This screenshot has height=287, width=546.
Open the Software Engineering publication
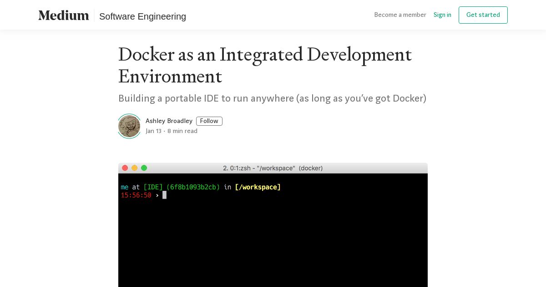[x=142, y=16]
